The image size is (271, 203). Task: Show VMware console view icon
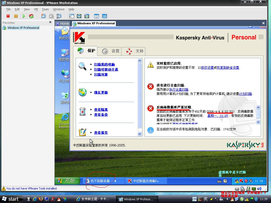click(104, 16)
